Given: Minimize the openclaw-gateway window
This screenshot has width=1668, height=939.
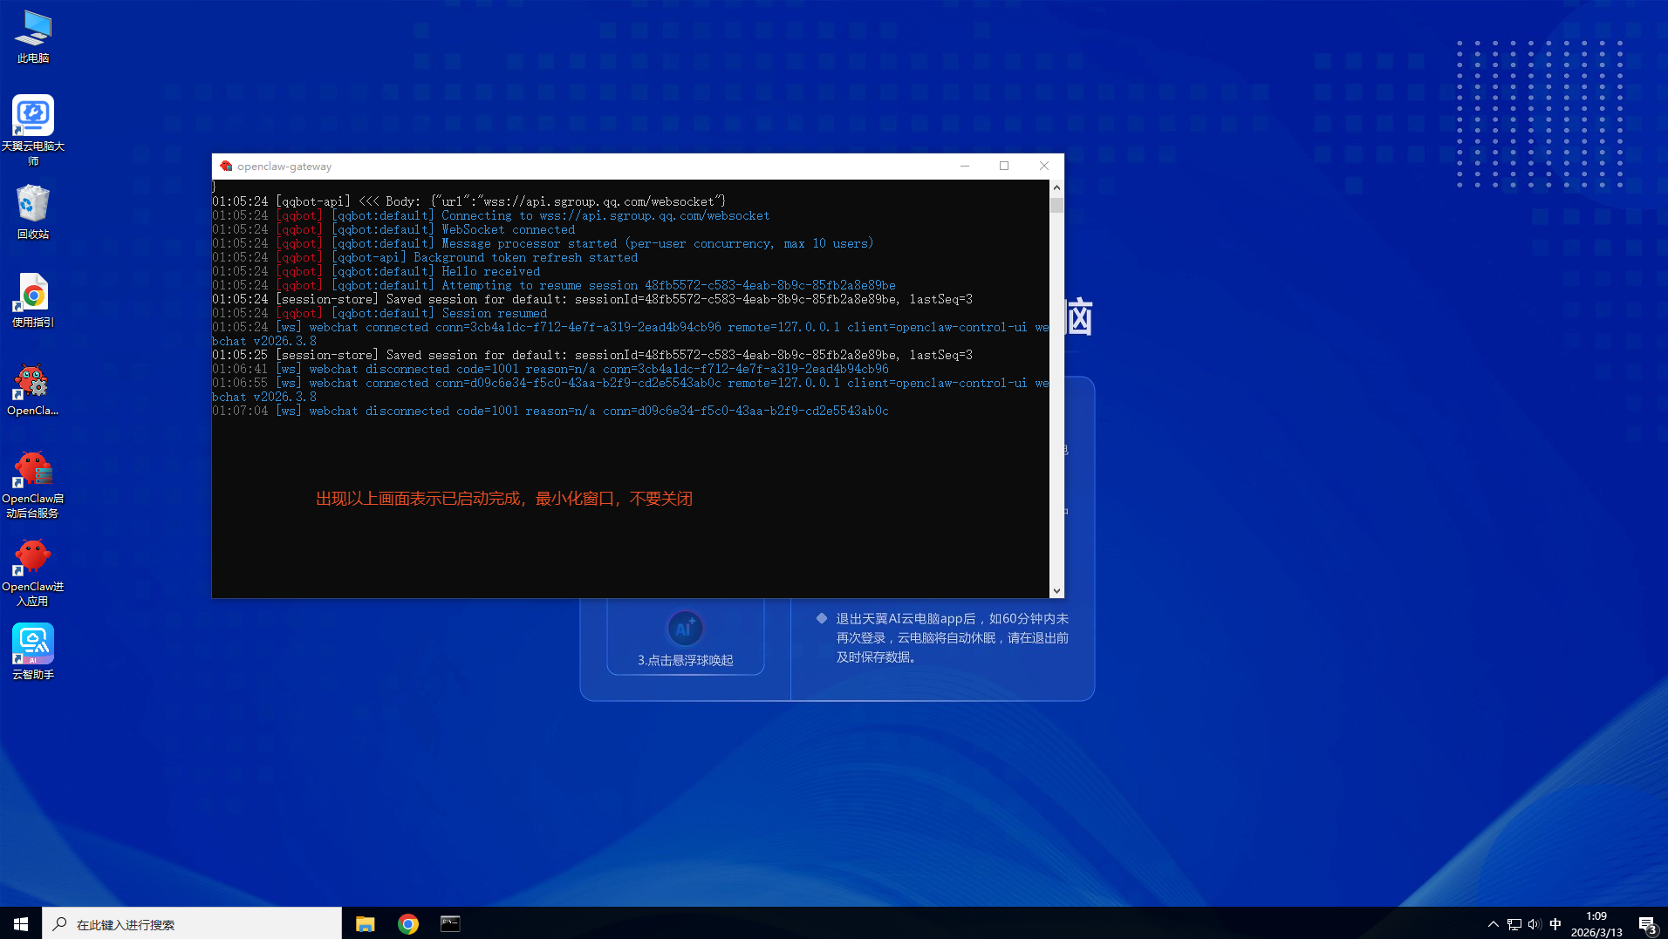Looking at the screenshot, I should click(x=965, y=166).
